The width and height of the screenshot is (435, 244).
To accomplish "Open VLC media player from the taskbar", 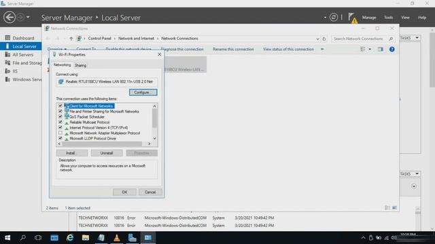I will click(x=117, y=238).
